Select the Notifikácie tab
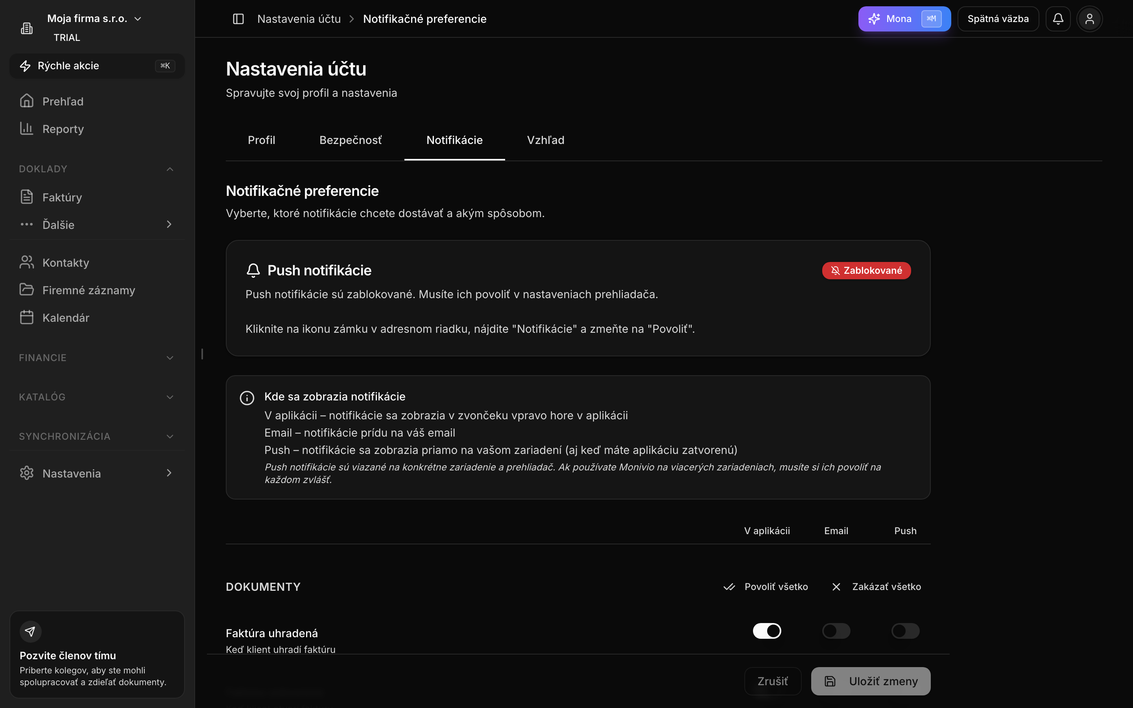Viewport: 1133px width, 708px height. [x=455, y=140]
